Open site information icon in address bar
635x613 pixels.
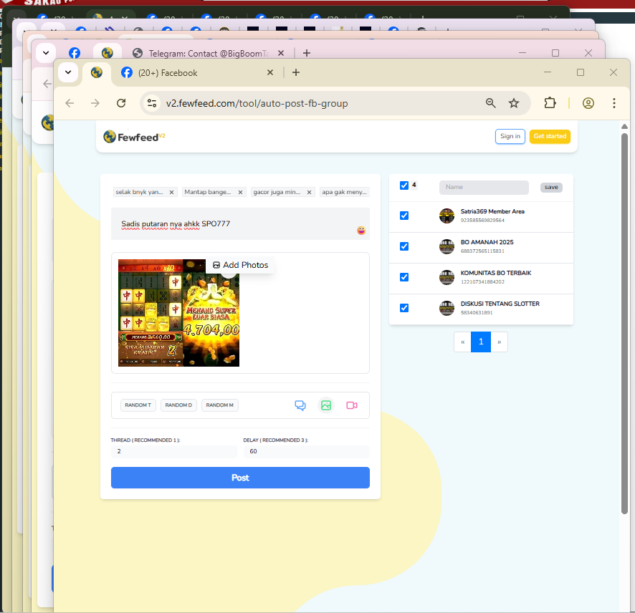(152, 103)
